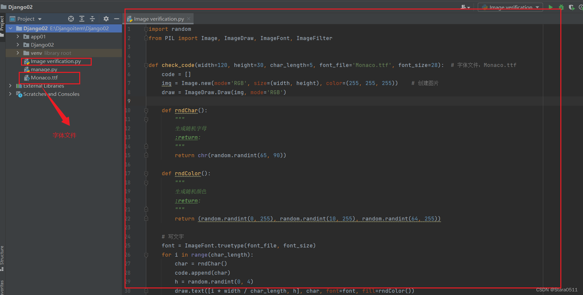The image size is (583, 295).
Task: Expand the Django02 subfolder
Action: [x=18, y=45]
